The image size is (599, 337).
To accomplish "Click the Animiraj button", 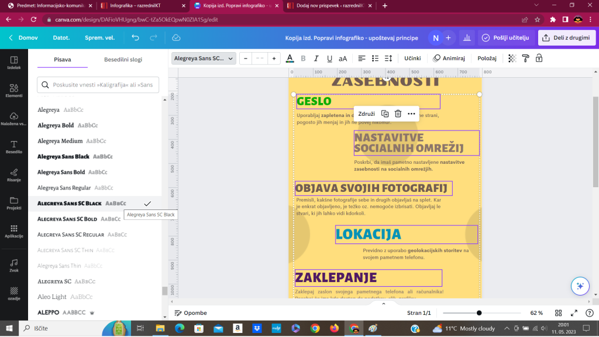I will point(449,59).
